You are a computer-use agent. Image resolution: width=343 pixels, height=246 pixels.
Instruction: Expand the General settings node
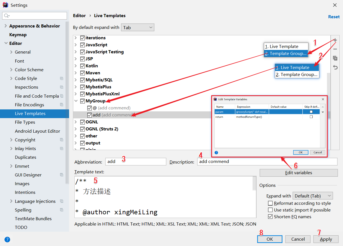(11, 52)
